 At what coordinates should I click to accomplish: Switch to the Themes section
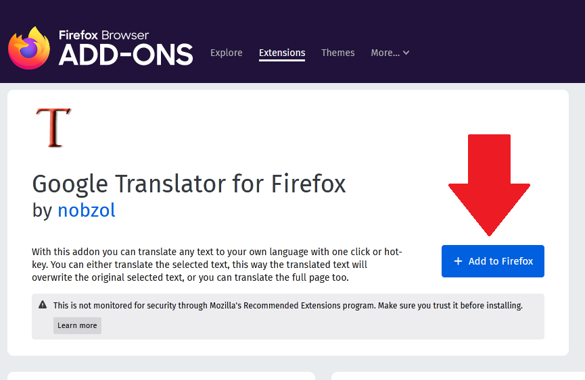point(338,53)
